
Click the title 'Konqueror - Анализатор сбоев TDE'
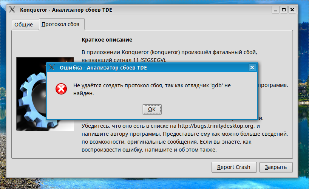(66, 10)
